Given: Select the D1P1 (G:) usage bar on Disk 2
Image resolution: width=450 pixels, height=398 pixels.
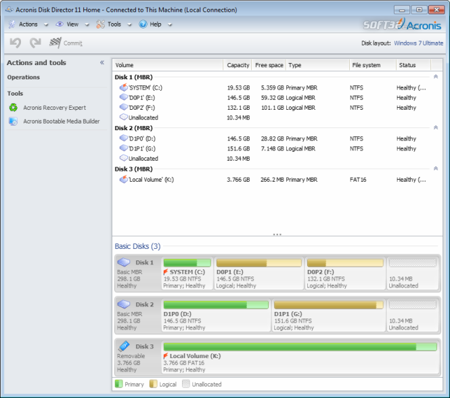Looking at the screenshot, I should [329, 305].
